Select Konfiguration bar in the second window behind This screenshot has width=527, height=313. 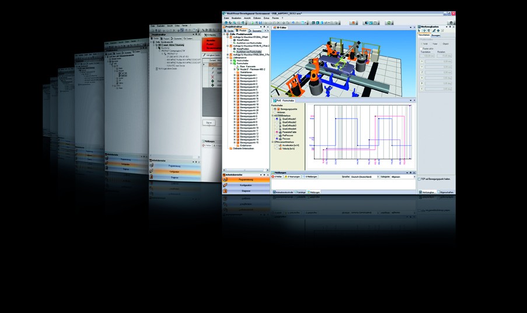(x=174, y=172)
